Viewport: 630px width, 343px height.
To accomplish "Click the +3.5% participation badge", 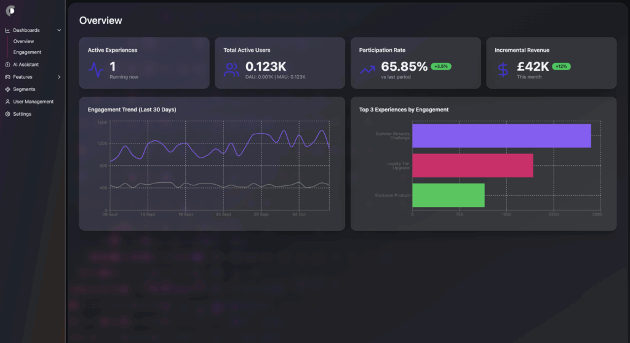I will pos(441,66).
